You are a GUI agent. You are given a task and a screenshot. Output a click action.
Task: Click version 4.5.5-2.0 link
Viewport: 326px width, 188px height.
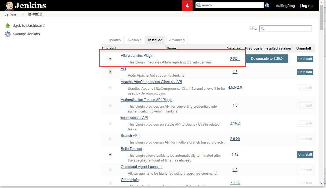[235, 87]
